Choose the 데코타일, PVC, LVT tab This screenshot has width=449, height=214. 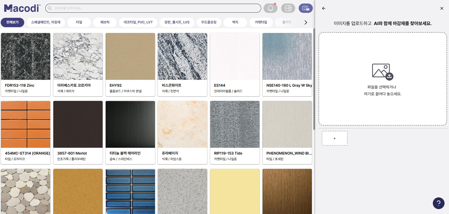pos(138,22)
